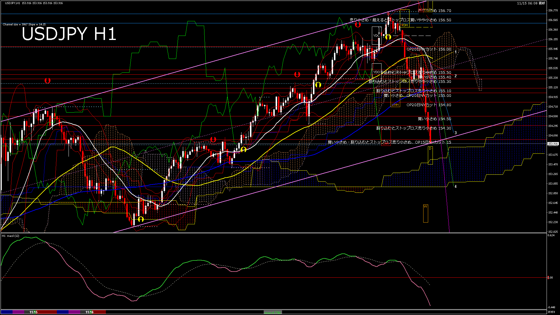560x315 pixels.
Task: Click current price tag 153.916 on axis
Action: tap(553, 144)
